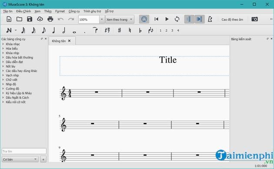Select the Title text on the score
274x169 pixels.
168,60
